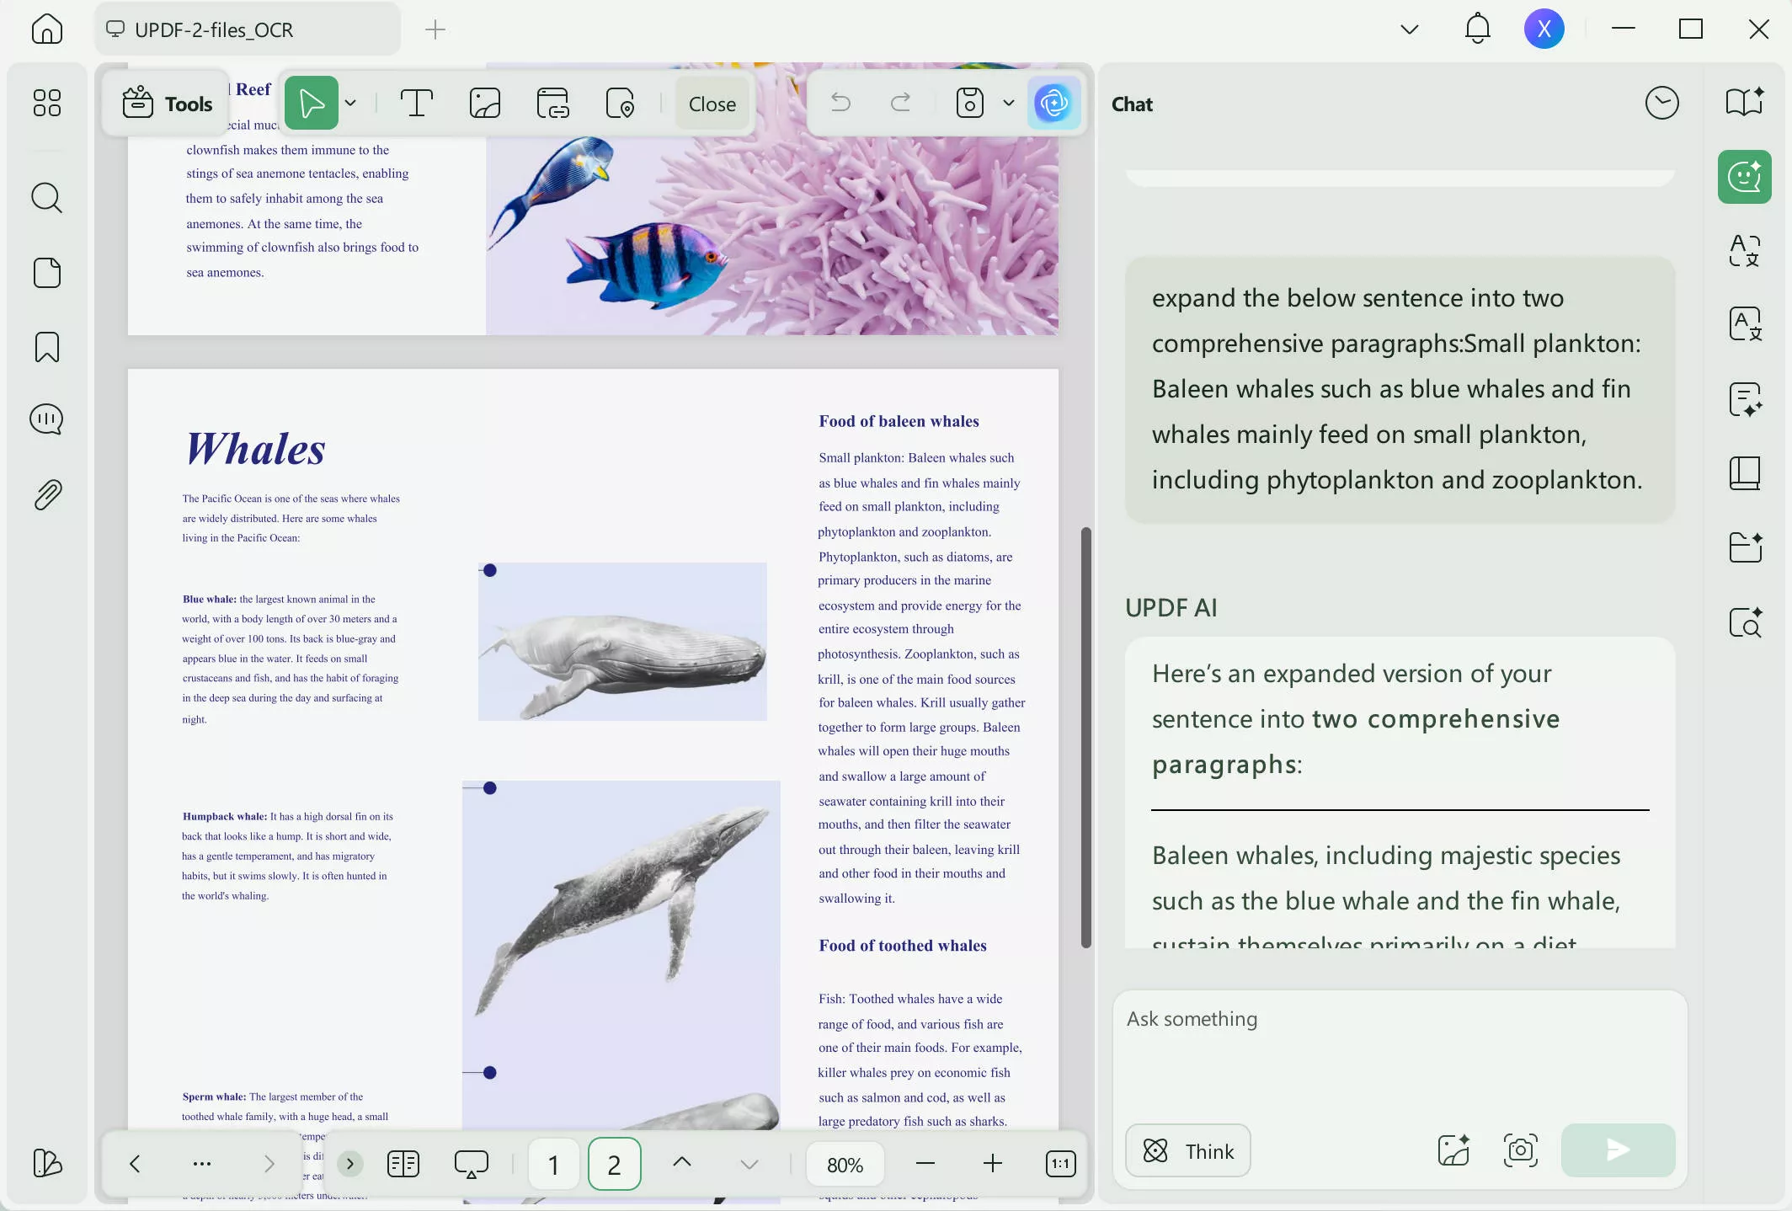This screenshot has height=1211, width=1792.
Task: Open the tab list chevron dropdown
Action: 1409,29
